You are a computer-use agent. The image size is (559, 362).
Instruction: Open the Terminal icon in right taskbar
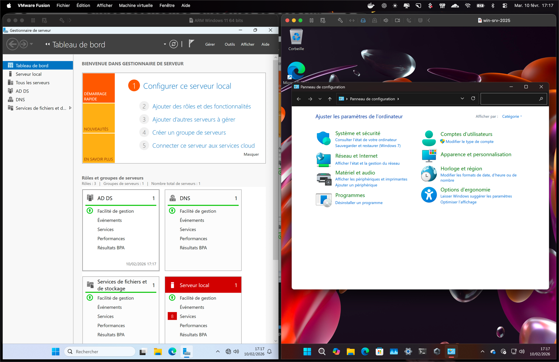(422, 352)
